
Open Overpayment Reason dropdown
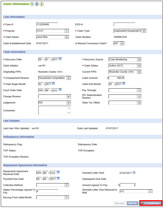55,78
